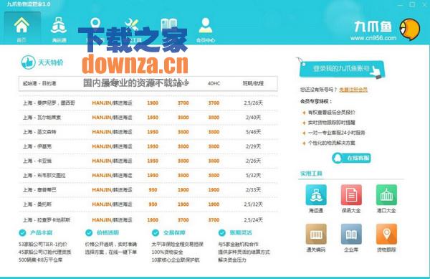The image size is (430, 279).
Task: Click the thumbs-up 天天特价 icon
Action: pyautogui.click(x=28, y=62)
